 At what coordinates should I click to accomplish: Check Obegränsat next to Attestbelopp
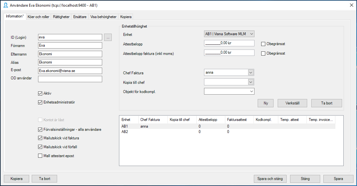coord(263,44)
